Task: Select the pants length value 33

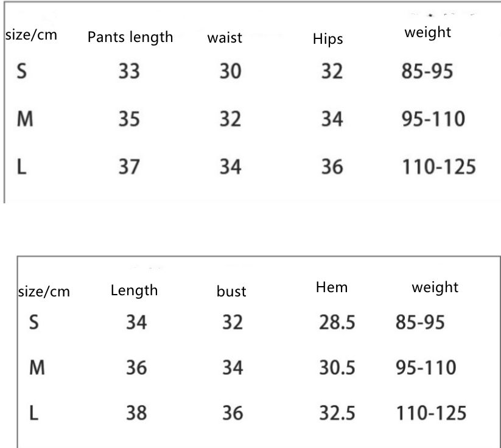Action: pyautogui.click(x=128, y=72)
